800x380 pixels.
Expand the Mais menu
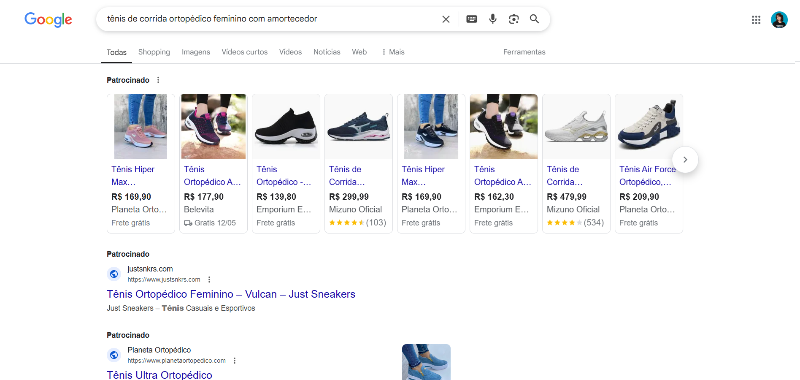393,52
